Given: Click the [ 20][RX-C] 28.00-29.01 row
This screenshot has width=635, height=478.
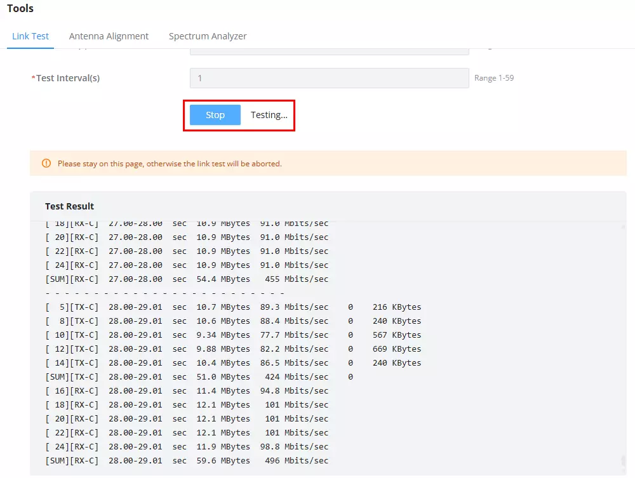Looking at the screenshot, I should tap(187, 418).
